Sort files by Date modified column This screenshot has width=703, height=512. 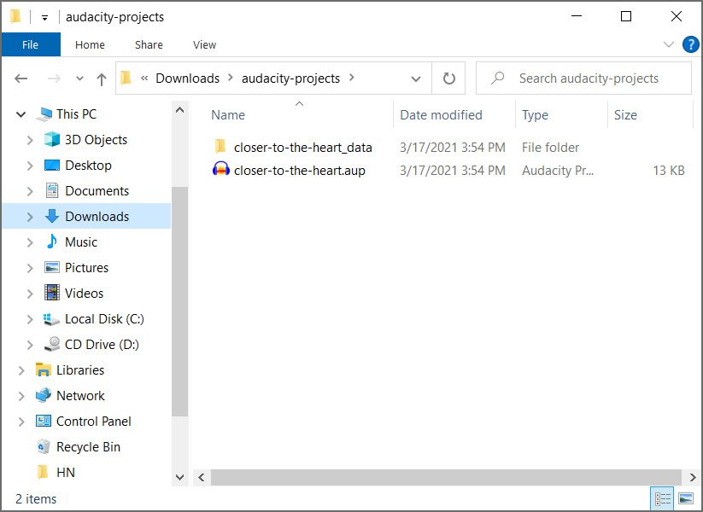pos(440,114)
